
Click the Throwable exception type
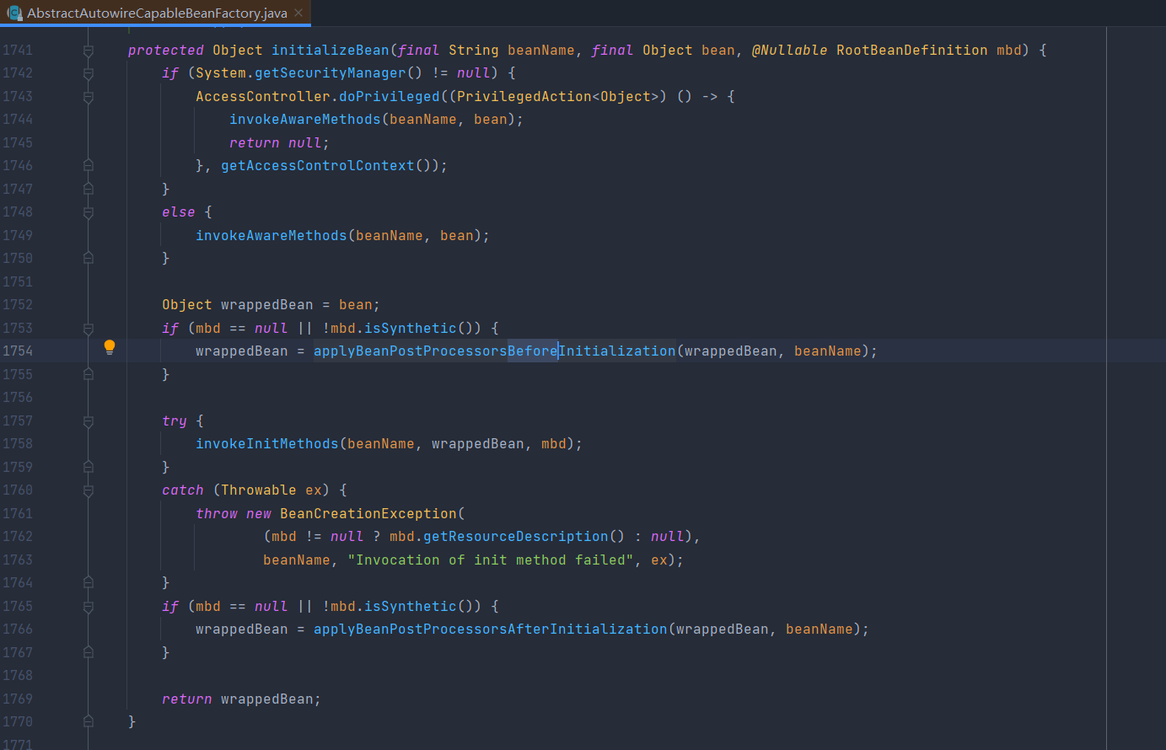259,490
